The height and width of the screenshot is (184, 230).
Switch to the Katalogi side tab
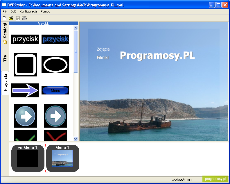(x=5, y=33)
